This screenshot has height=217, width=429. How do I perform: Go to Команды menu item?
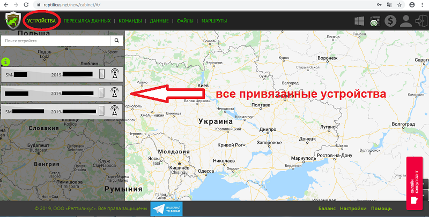point(130,21)
